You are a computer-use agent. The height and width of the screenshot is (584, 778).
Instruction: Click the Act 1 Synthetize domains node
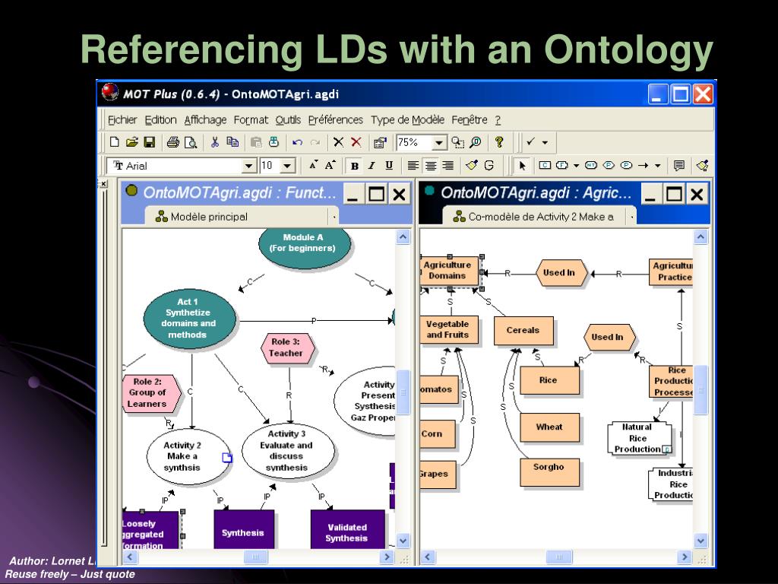pyautogui.click(x=188, y=319)
